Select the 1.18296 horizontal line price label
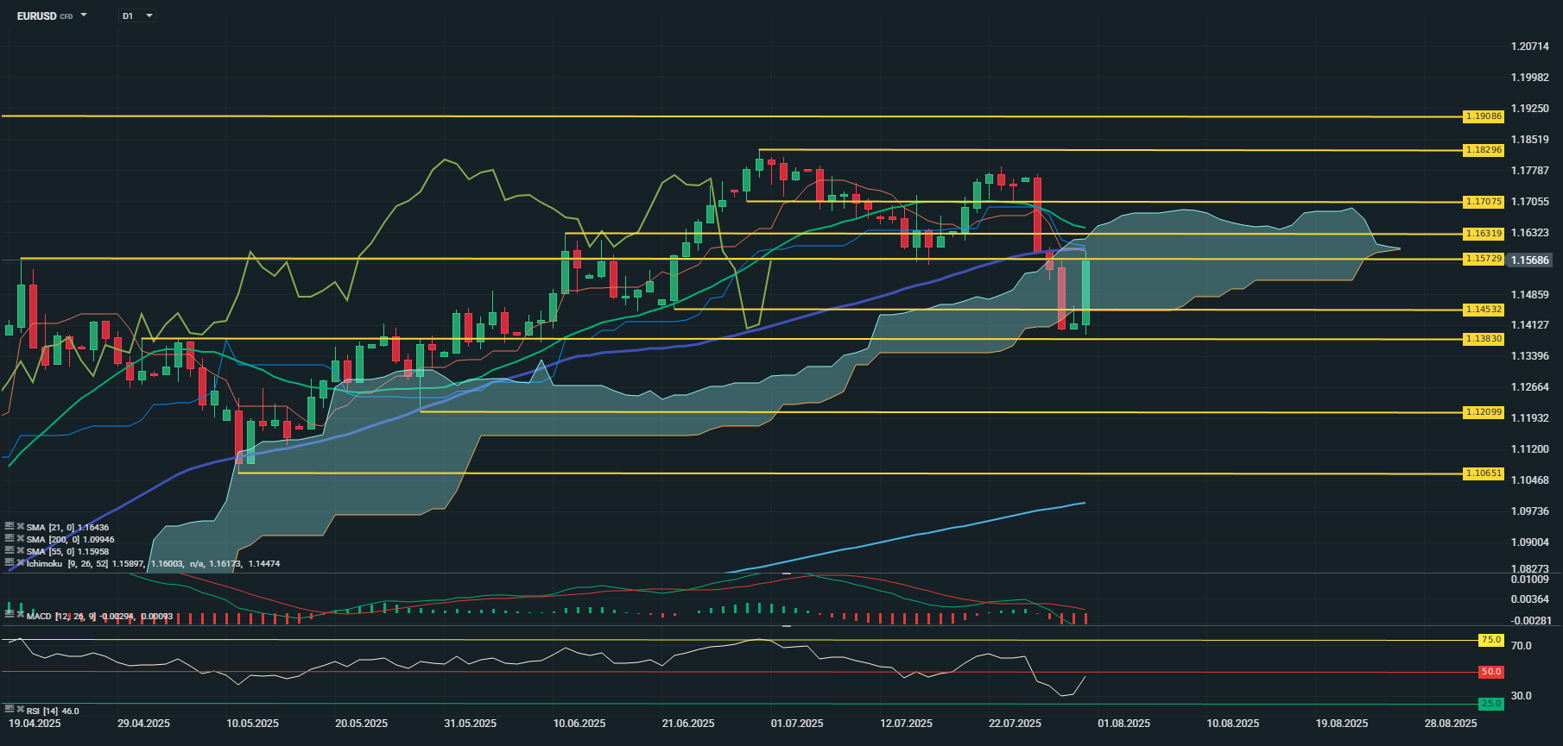Screen dimensions: 1563x746 tap(1484, 150)
